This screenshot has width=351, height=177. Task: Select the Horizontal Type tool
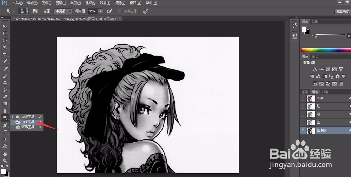coord(5,132)
